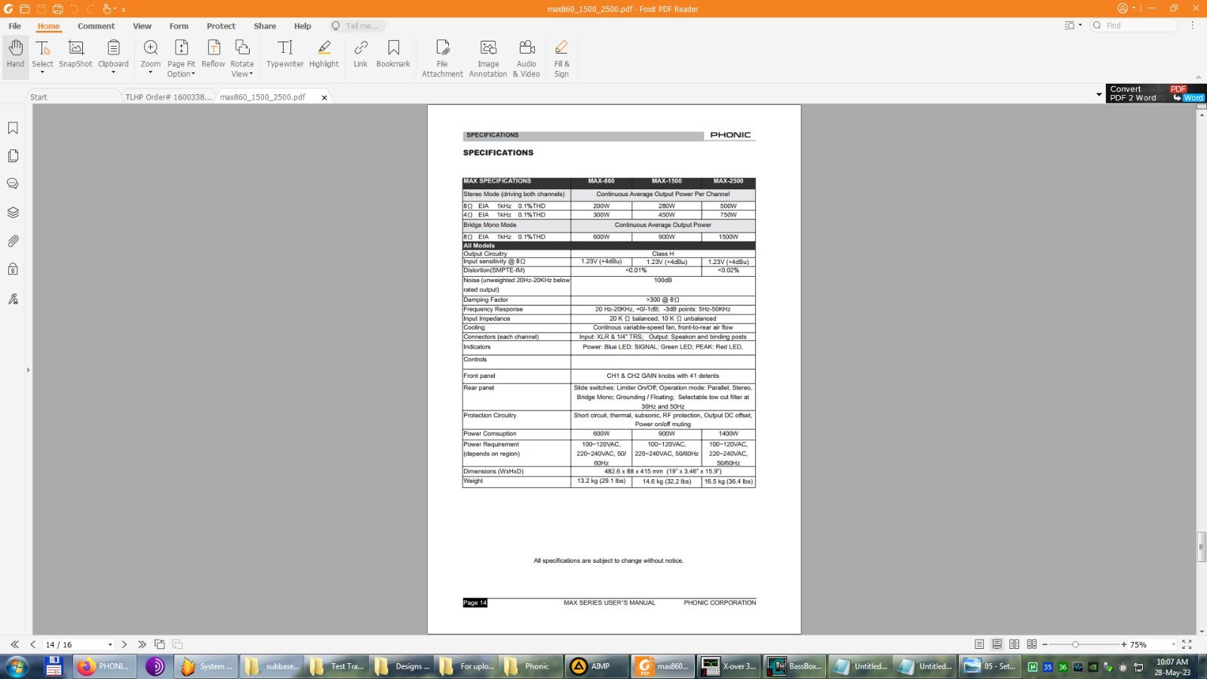Insert Audio & Video
This screenshot has height=679, width=1207.
point(527,58)
